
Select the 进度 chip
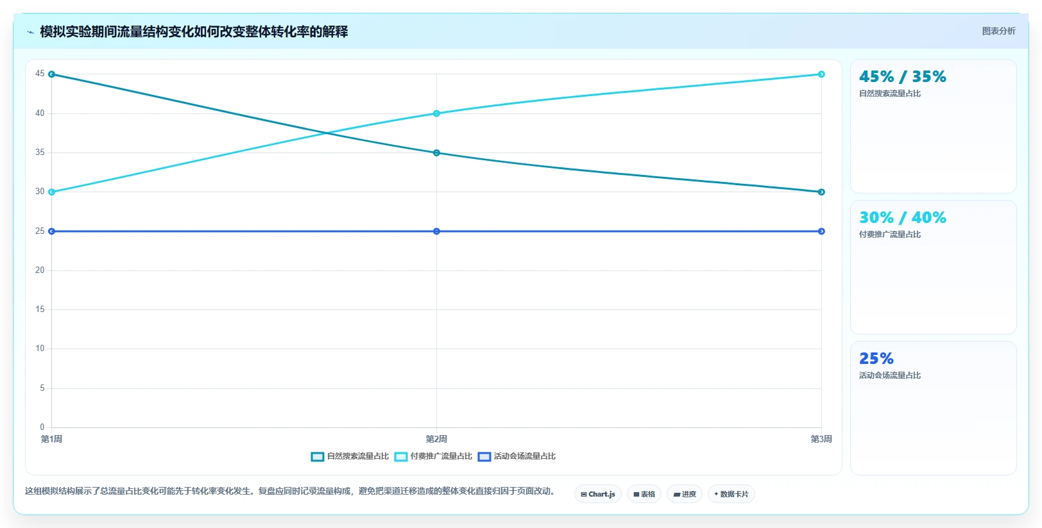[x=685, y=494]
